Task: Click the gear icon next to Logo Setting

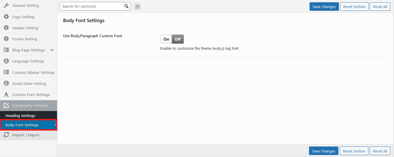Action: [x=6, y=17]
